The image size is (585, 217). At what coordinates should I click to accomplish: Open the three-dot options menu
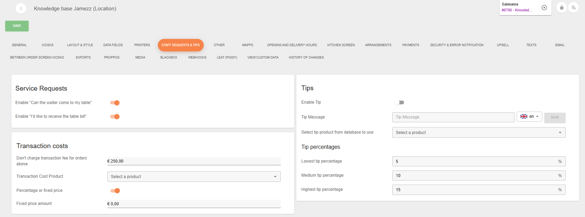pyautogui.click(x=21, y=9)
